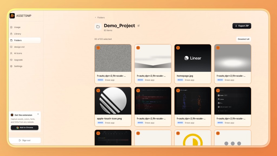This screenshot has width=277, height=156.
Task: Open the Usage page
Action: point(25,27)
